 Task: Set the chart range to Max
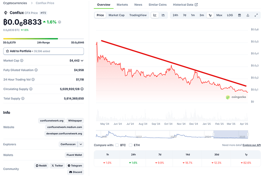[x=219, y=15]
